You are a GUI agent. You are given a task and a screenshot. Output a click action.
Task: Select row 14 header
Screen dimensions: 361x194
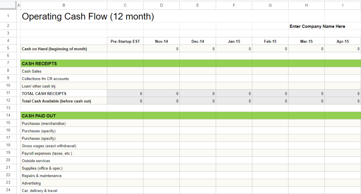8,116
